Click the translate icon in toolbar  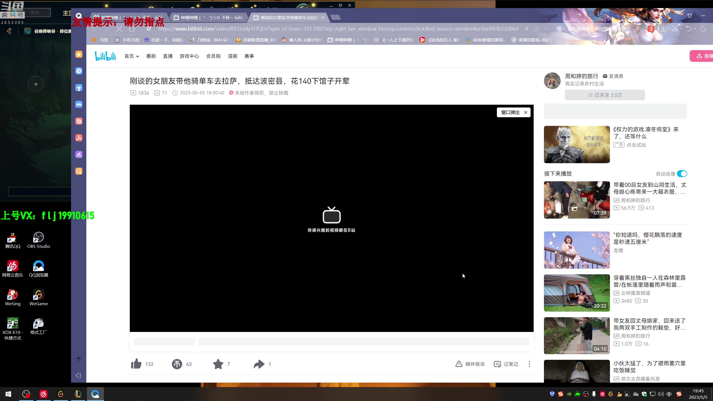(651, 29)
